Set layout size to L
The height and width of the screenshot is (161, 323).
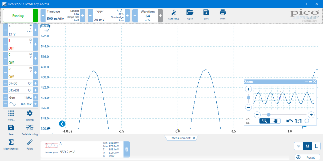[x=316, y=147]
